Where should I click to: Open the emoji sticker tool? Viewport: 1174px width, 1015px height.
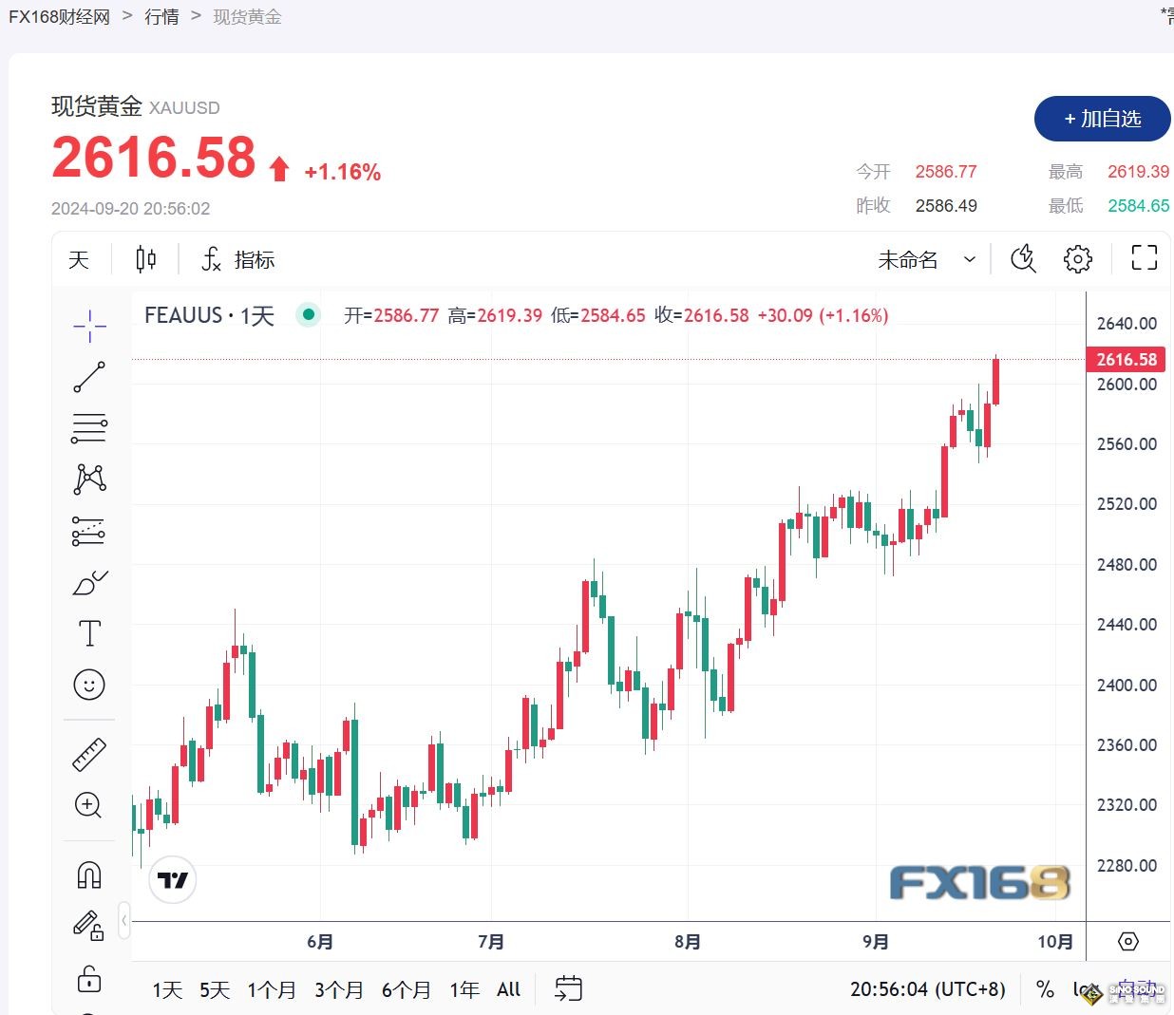coord(88,684)
